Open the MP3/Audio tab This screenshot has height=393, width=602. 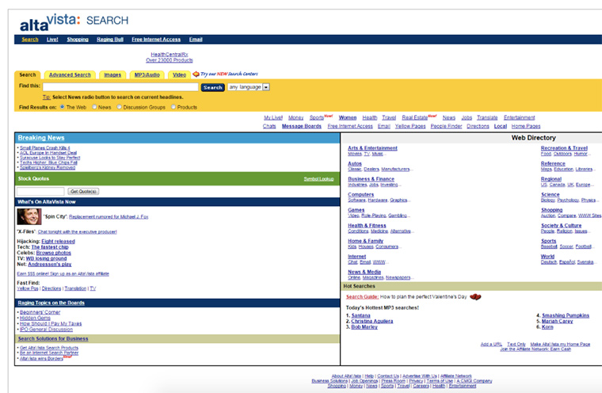(147, 75)
